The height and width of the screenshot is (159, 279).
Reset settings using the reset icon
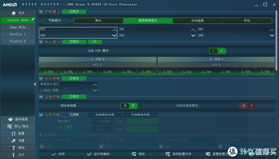[x=14, y=134]
